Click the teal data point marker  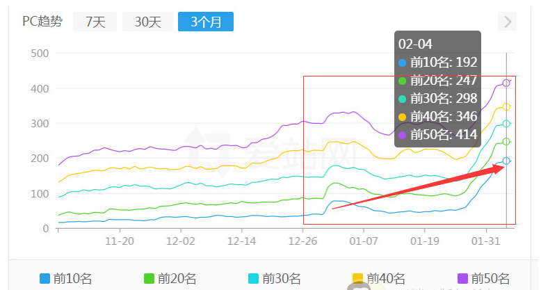pyautogui.click(x=506, y=124)
